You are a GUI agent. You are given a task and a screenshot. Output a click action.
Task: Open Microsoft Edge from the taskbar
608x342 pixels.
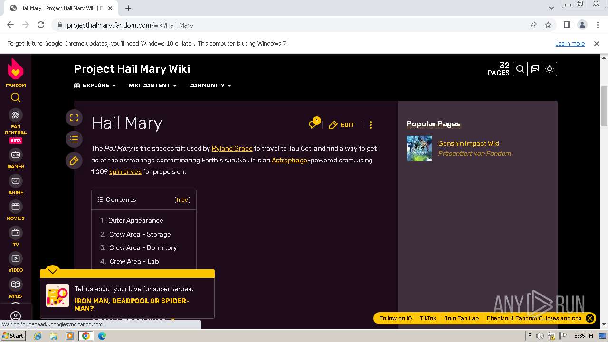click(x=102, y=336)
